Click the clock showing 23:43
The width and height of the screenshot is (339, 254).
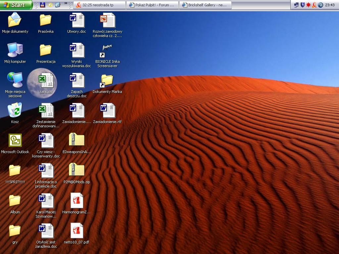click(330, 5)
